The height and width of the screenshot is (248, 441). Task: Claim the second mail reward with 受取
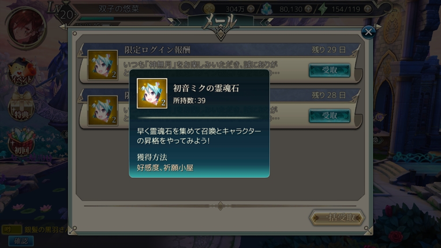coord(329,116)
